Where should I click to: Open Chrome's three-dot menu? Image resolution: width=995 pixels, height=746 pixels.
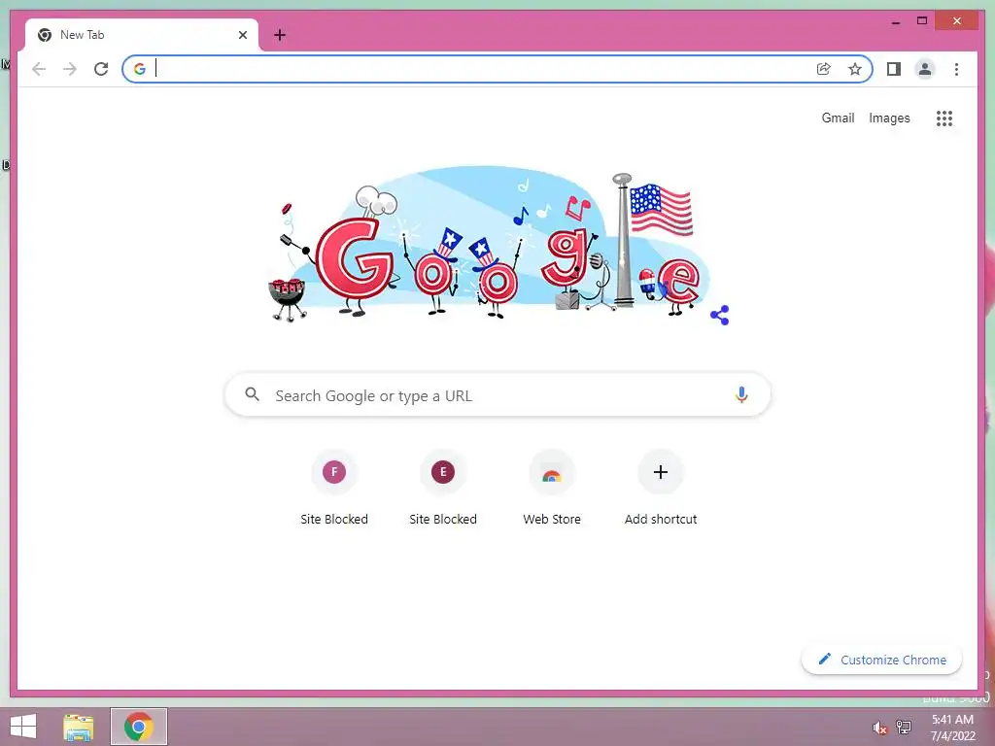pos(956,69)
